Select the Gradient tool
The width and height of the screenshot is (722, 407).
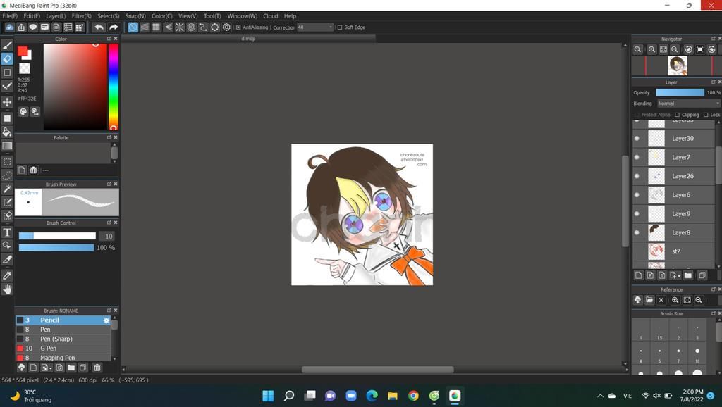tap(7, 146)
